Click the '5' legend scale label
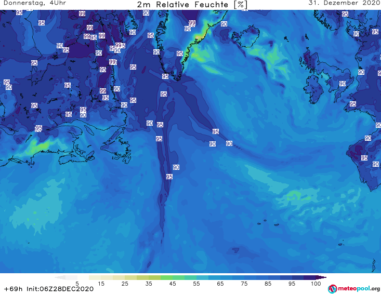The image size is (381, 294). 77,284
